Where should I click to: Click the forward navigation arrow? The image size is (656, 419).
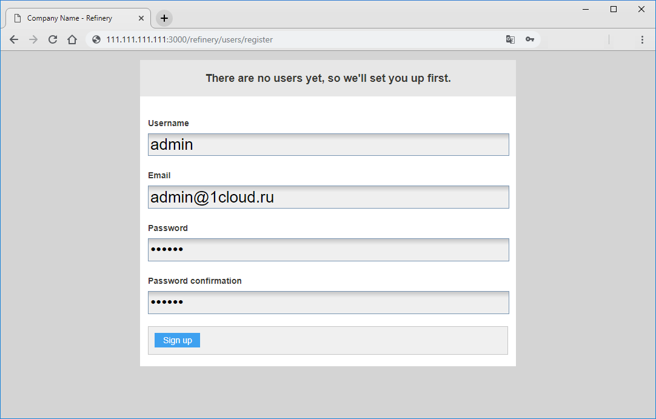33,39
